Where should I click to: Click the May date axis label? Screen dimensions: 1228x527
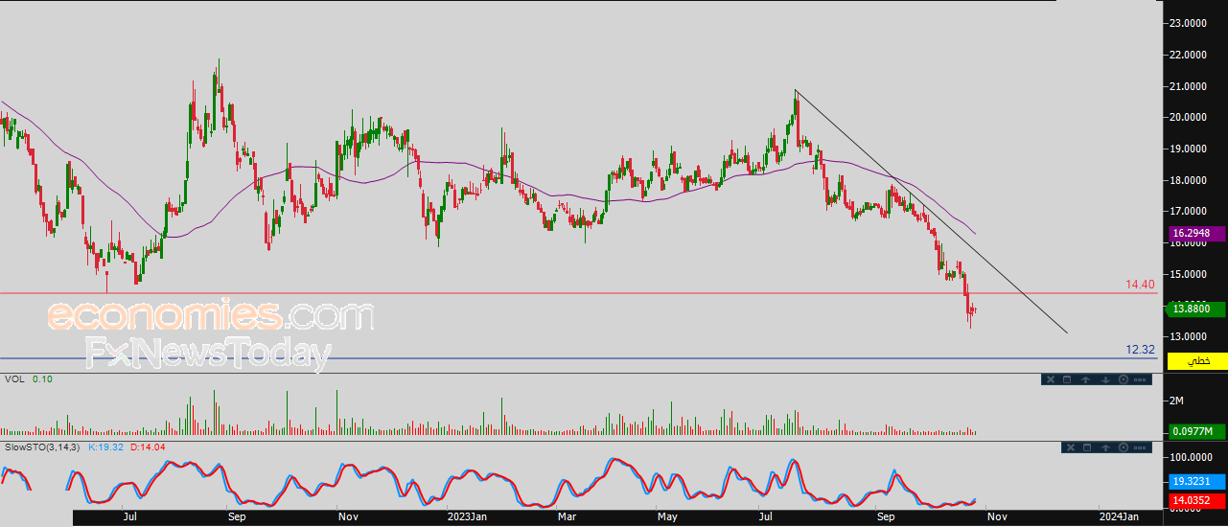tap(668, 516)
